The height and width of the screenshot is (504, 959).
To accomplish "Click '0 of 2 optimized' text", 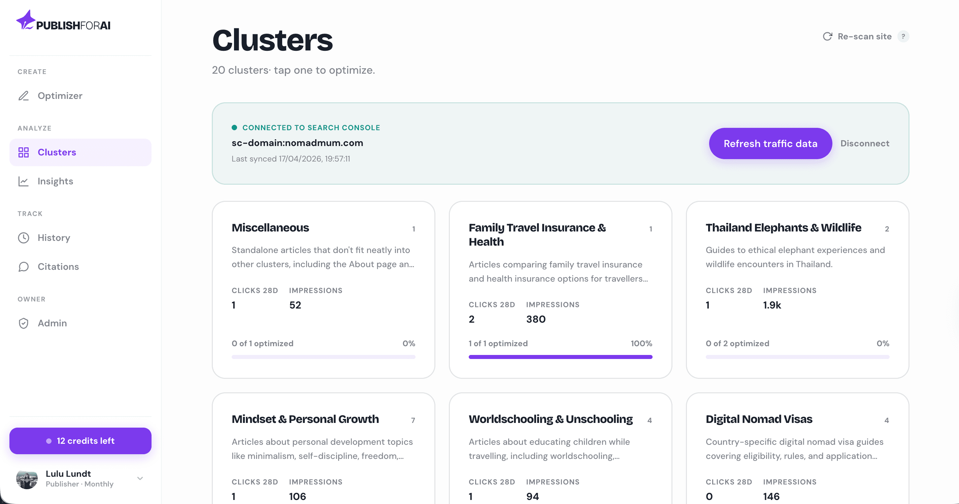I will (x=737, y=343).
